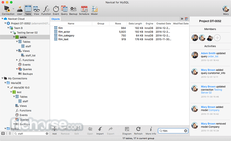Open the Model toolbar icon
Image resolution: width=231 pixels, height=141 pixels.
point(94,10)
